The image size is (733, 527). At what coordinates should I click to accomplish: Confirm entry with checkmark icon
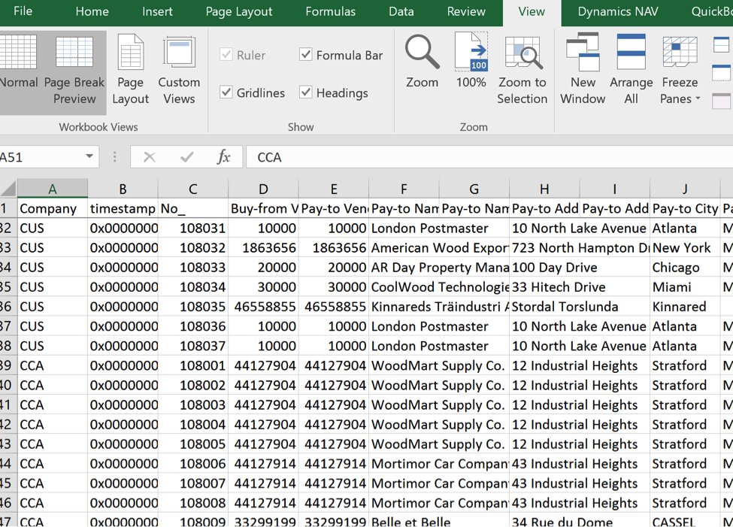click(187, 157)
